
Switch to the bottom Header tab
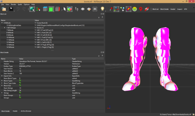[15, 111]
